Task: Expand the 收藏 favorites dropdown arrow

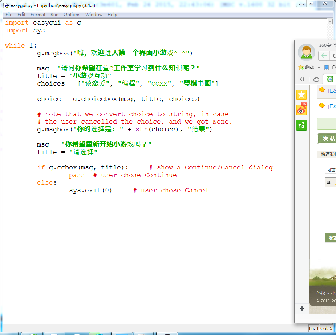Action: 319,68
